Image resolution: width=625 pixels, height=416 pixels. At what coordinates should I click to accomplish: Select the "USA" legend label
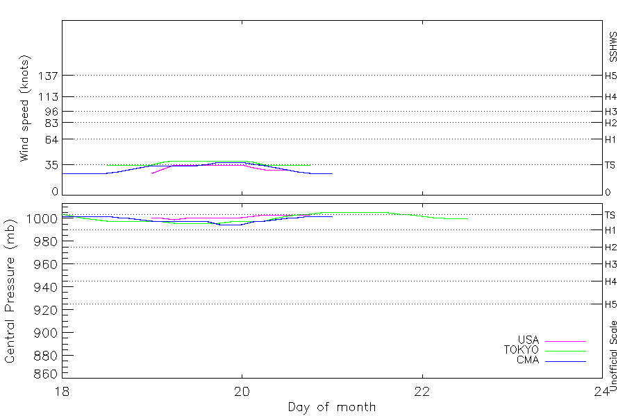coord(528,340)
